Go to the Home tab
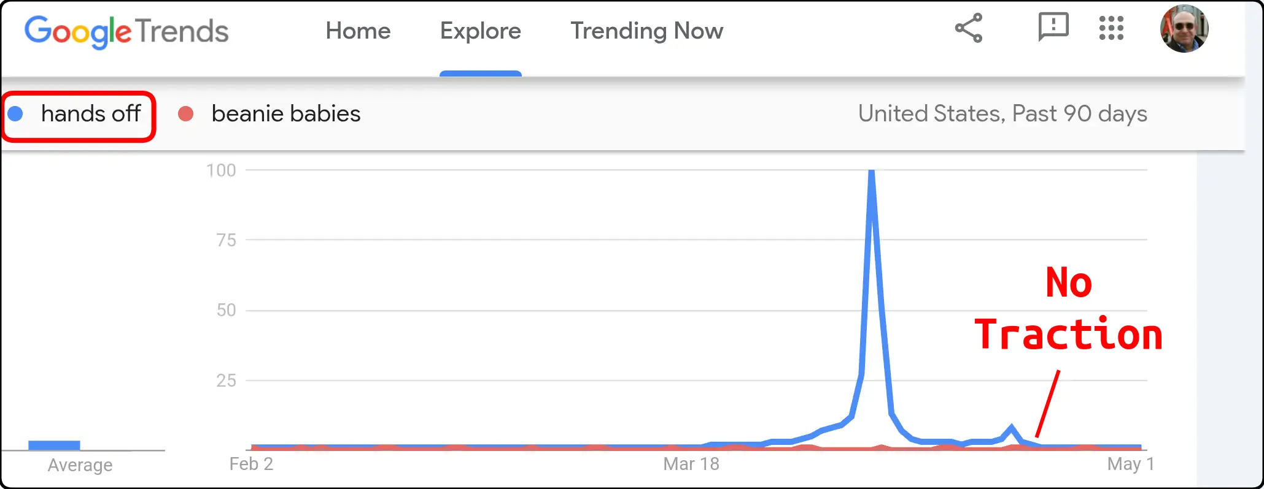Screen dimensions: 1264x489 coord(358,31)
